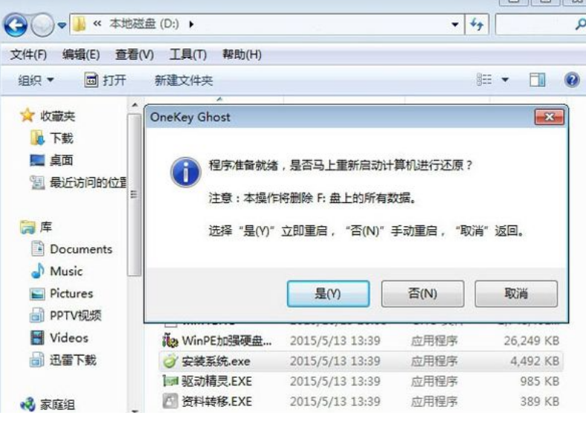Viewport: 586px width, 421px height.
Task: Click the blue Back navigation arrow
Action: point(16,25)
